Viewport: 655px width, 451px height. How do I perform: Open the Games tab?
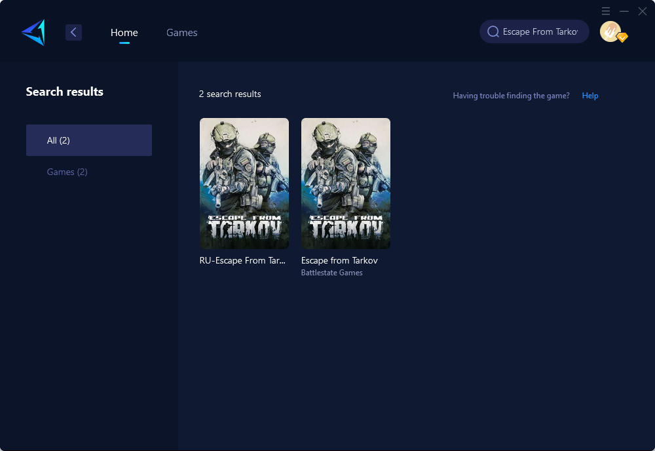[x=181, y=32]
